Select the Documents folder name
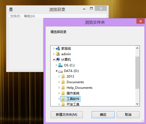The height and width of the screenshot is (124, 146). click(x=75, y=82)
